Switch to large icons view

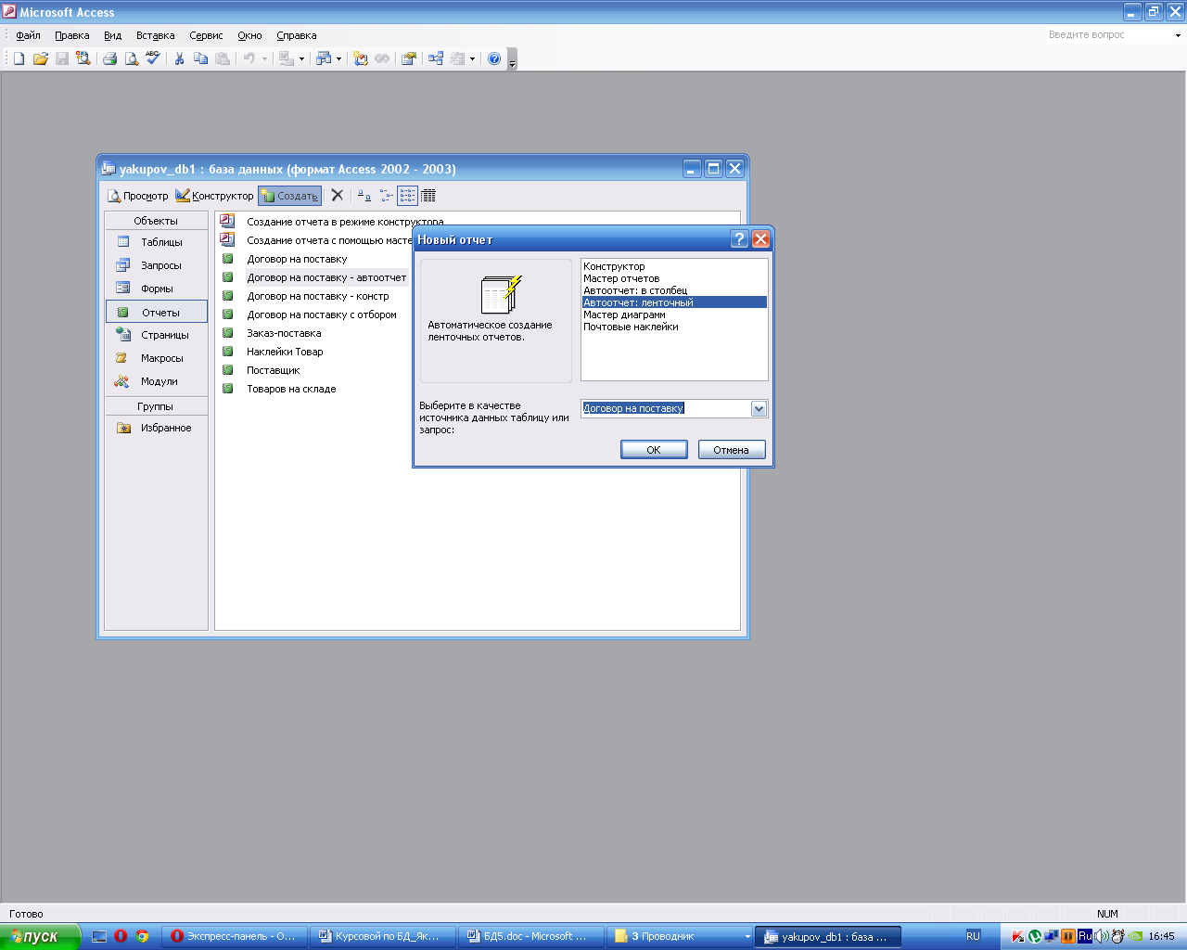click(x=364, y=196)
